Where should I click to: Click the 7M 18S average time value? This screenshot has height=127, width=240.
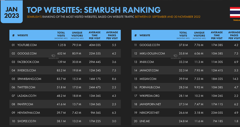point(218,121)
